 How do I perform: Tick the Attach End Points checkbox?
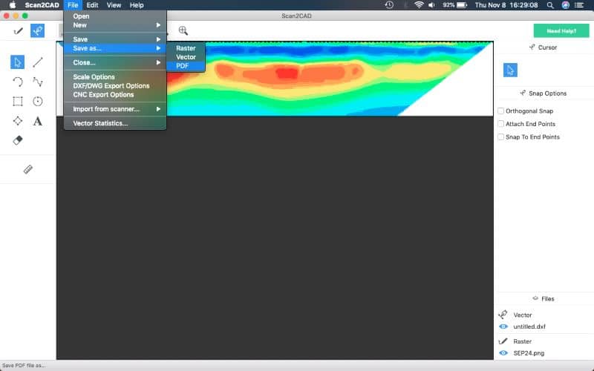[x=500, y=124]
